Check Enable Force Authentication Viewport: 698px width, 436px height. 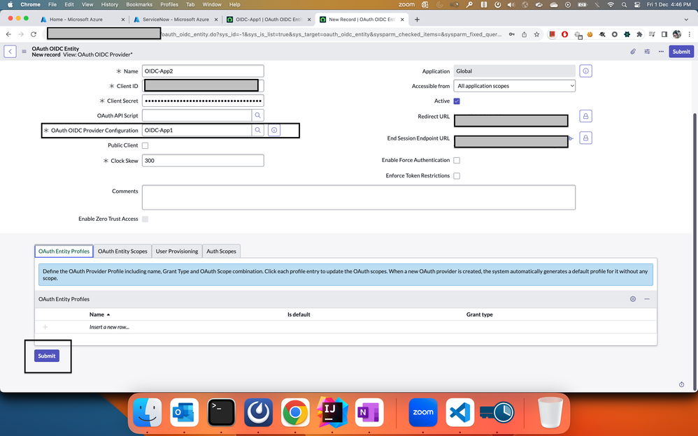[457, 160]
